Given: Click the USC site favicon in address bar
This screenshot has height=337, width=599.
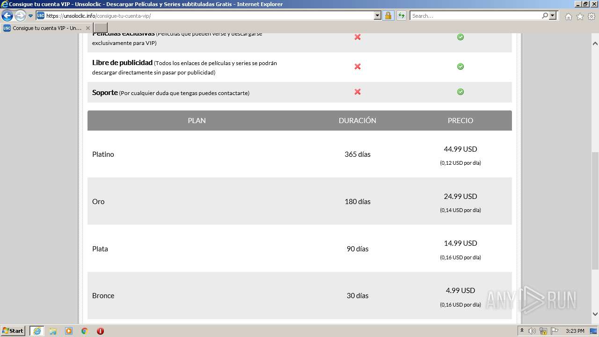Looking at the screenshot, I should point(41,16).
